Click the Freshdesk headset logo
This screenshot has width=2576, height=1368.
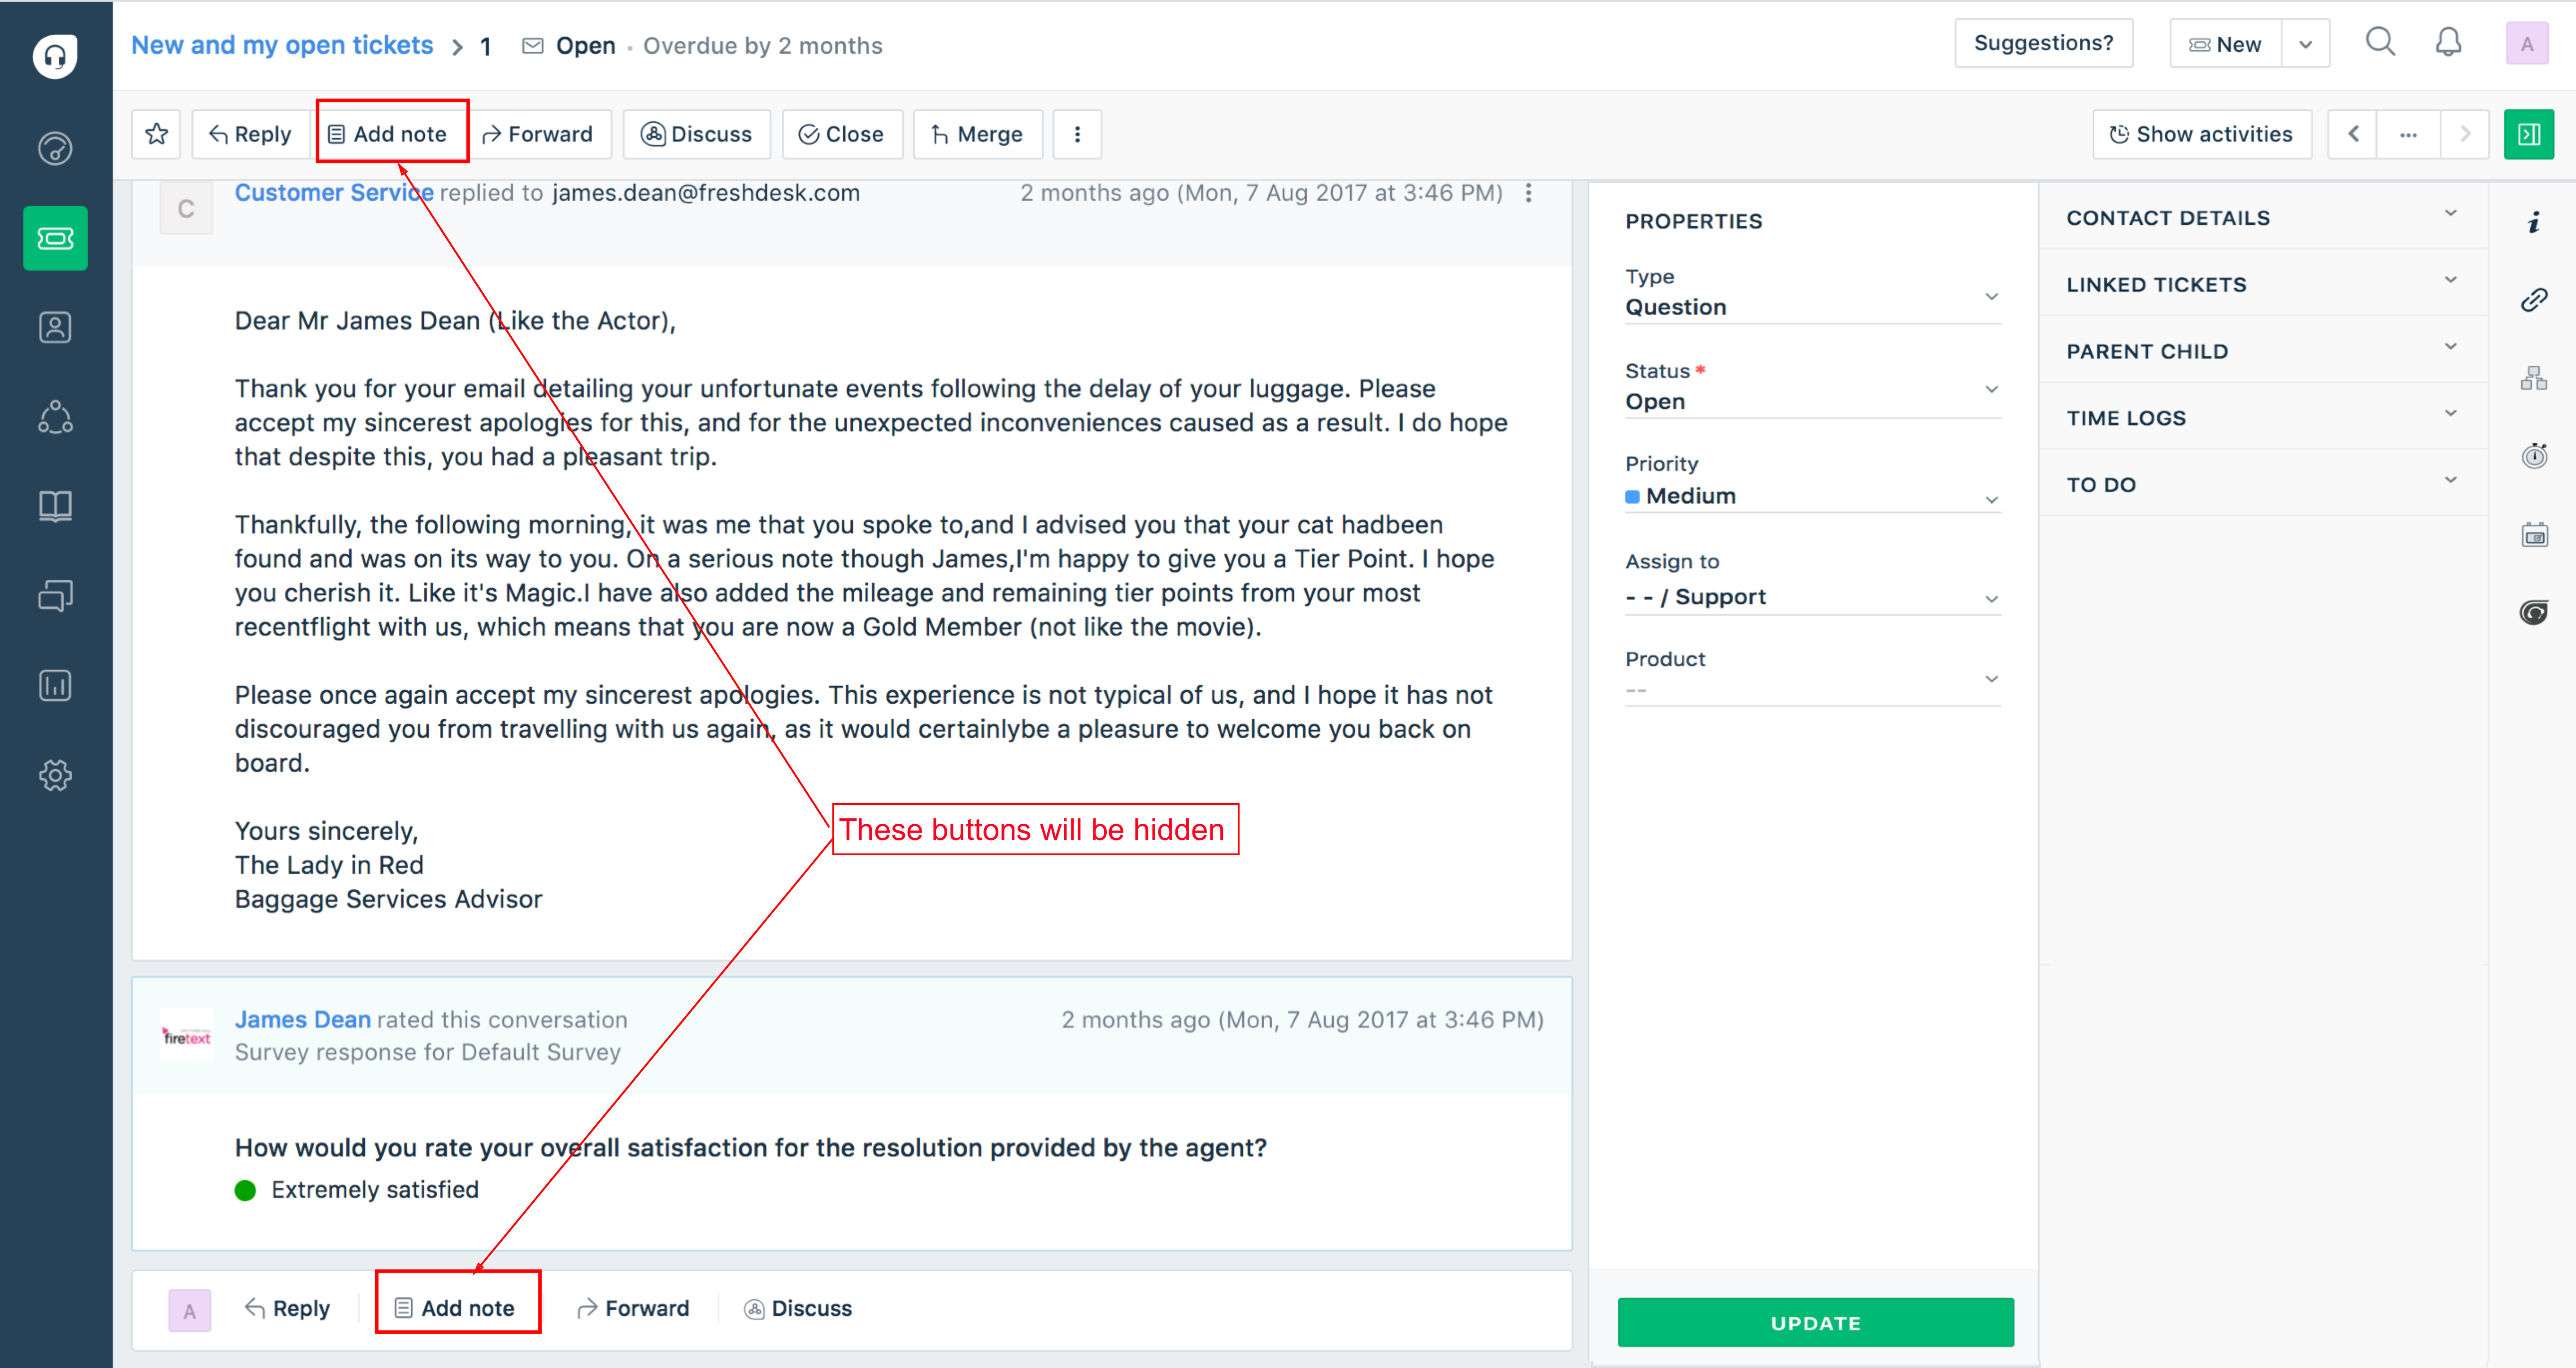[x=55, y=56]
